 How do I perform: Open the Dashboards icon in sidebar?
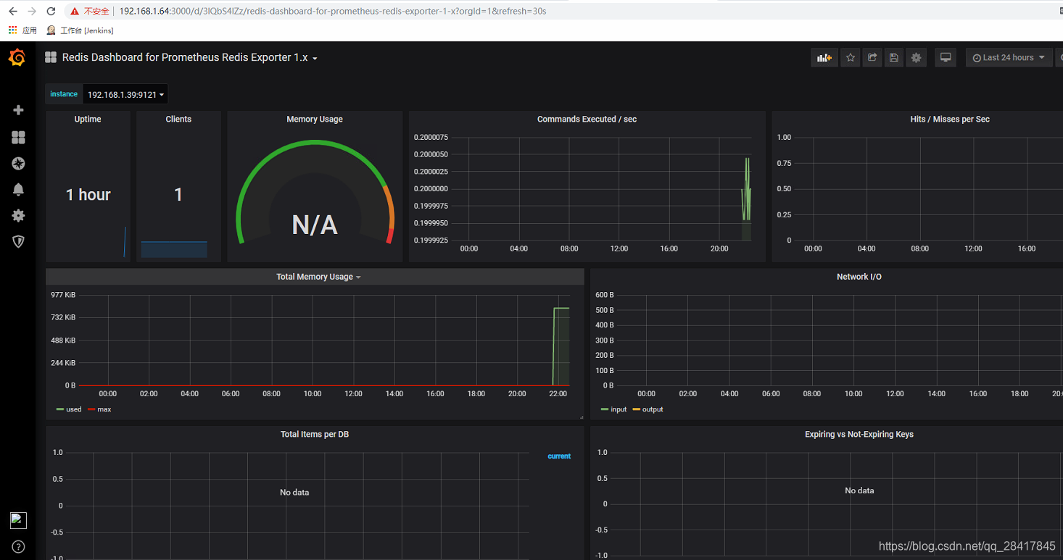click(x=18, y=137)
